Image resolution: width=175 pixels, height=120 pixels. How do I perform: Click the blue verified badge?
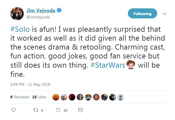click(59, 11)
